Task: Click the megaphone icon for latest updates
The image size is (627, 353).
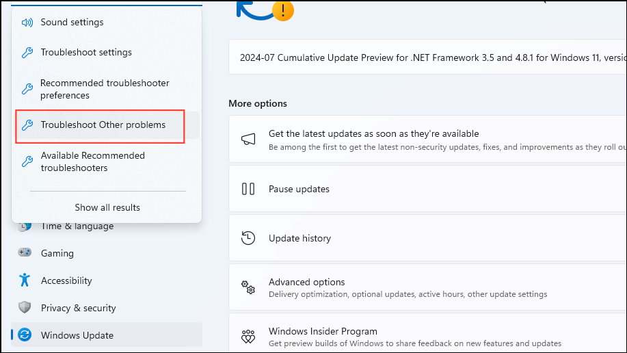Action: pos(248,139)
